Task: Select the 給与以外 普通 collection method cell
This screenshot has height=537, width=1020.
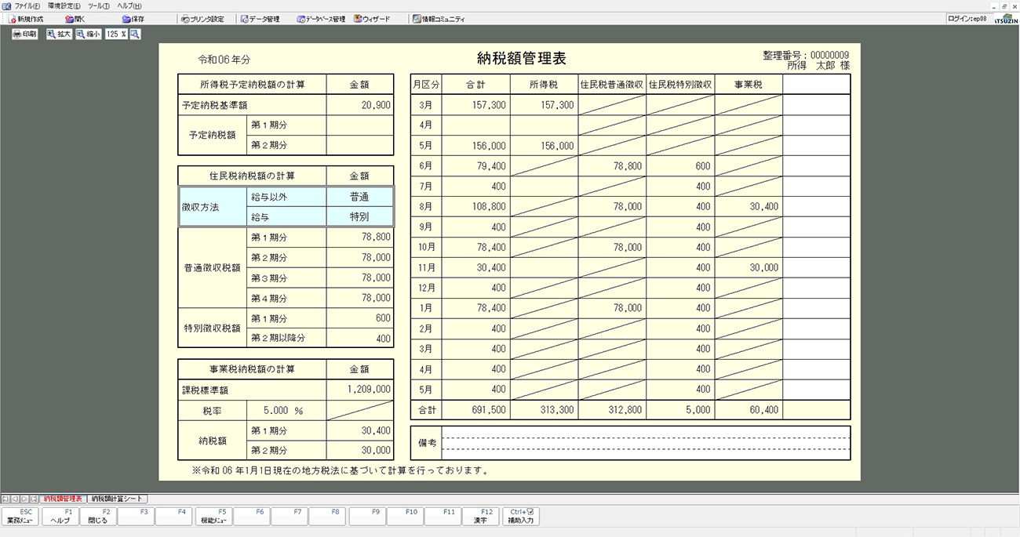Action: click(x=359, y=198)
